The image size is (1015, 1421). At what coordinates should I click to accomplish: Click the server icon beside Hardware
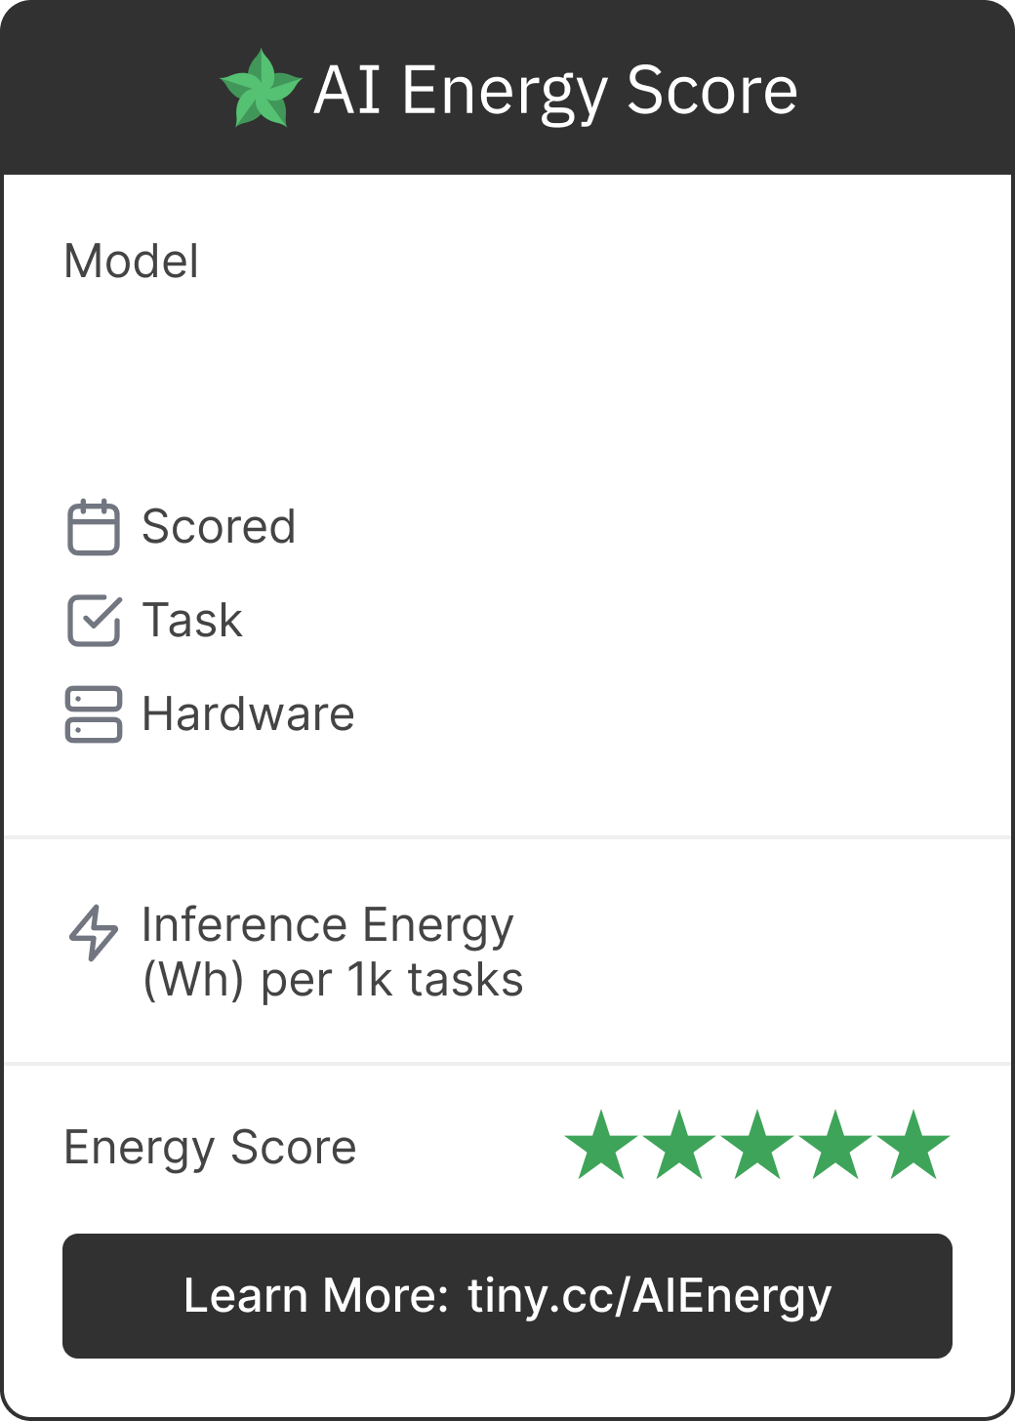click(94, 714)
